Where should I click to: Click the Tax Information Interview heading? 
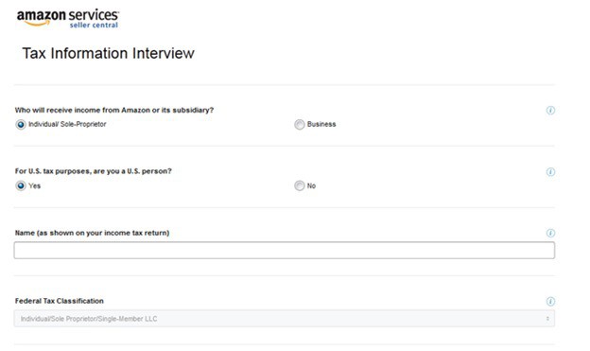[x=109, y=53]
